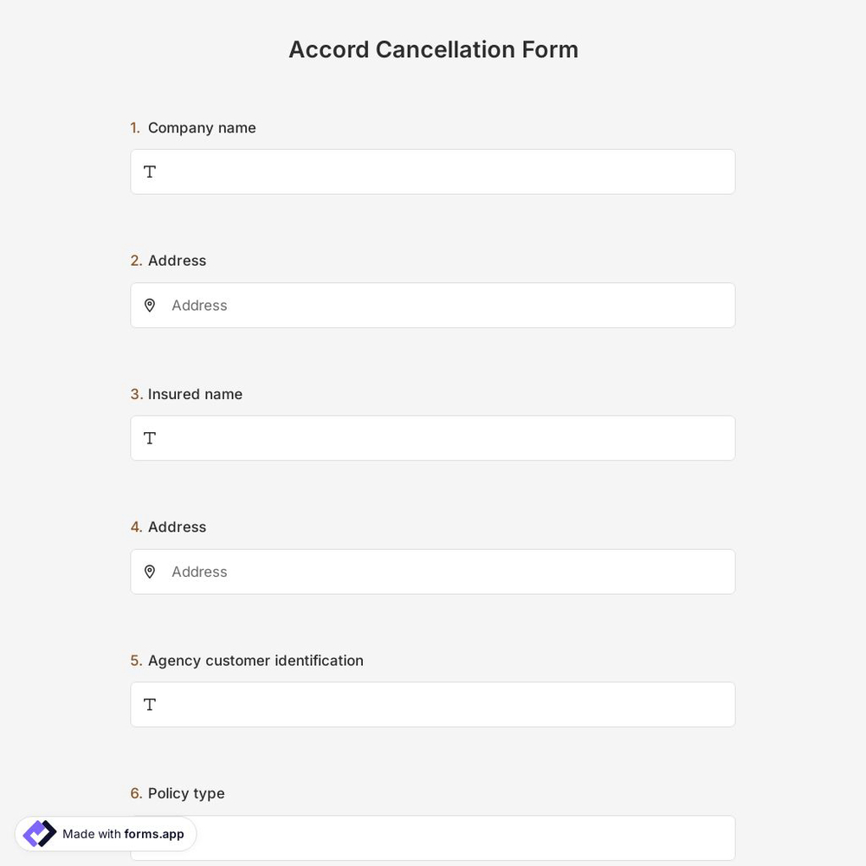
Task: Click the Company name question label
Action: 202,127
